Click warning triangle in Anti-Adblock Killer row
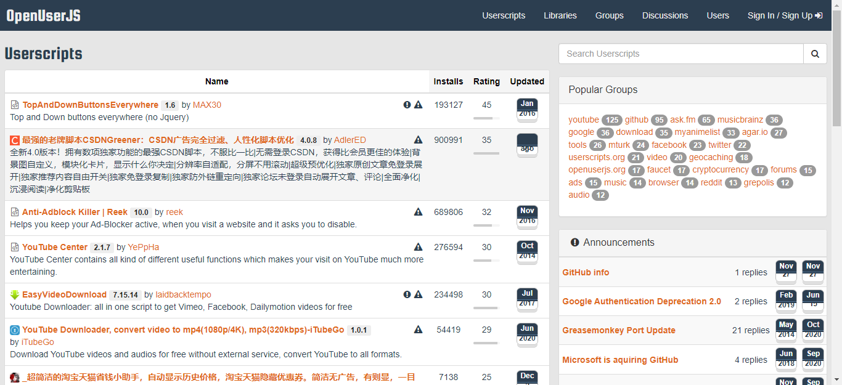This screenshot has height=385, width=842. pyautogui.click(x=419, y=212)
